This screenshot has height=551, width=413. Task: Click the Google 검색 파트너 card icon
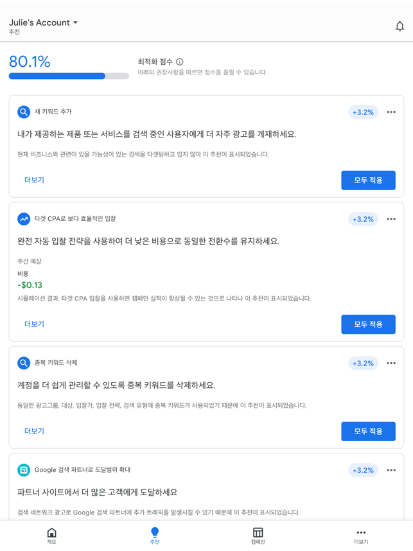24,470
